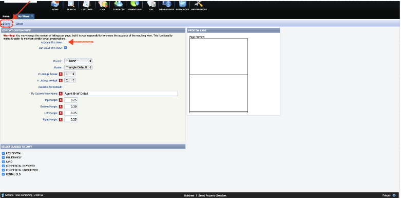The image size is (401, 198).
Task: Open the Header dropdown showing None
Action: [78, 61]
